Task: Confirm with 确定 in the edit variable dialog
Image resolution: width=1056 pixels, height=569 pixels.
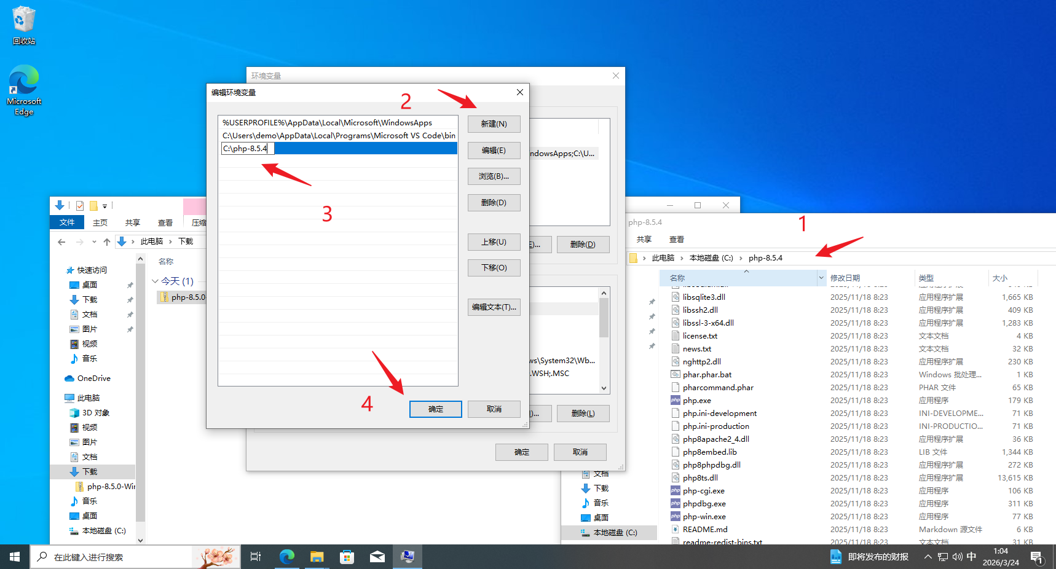Action: [435, 409]
